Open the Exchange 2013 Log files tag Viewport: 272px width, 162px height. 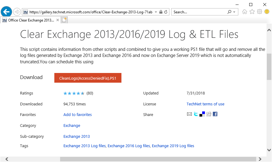pos(84,146)
